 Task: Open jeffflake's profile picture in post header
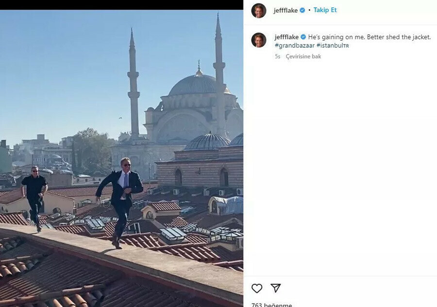coord(259,10)
